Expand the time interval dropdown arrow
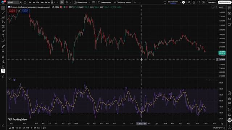This screenshot has width=232, height=130. pos(57,3)
